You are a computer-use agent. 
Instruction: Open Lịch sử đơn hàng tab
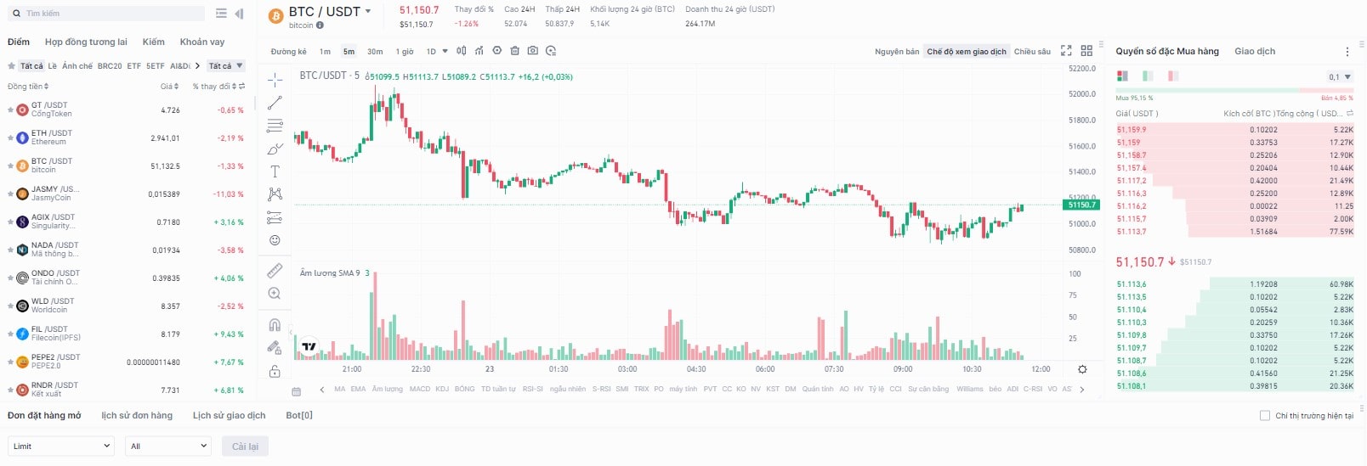tap(137, 415)
